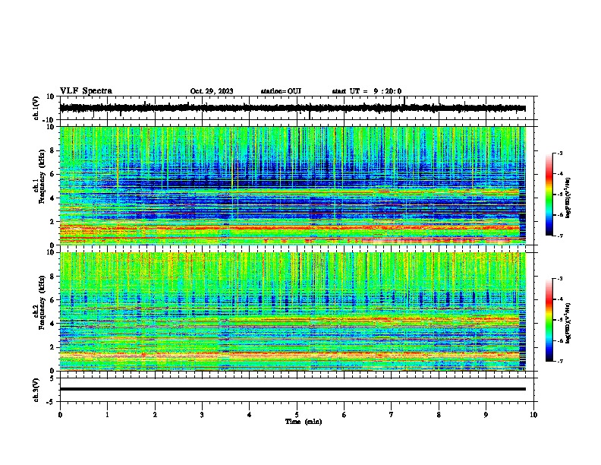Click the 'Time (min)' axis label
The image size is (601, 465).
304,422
